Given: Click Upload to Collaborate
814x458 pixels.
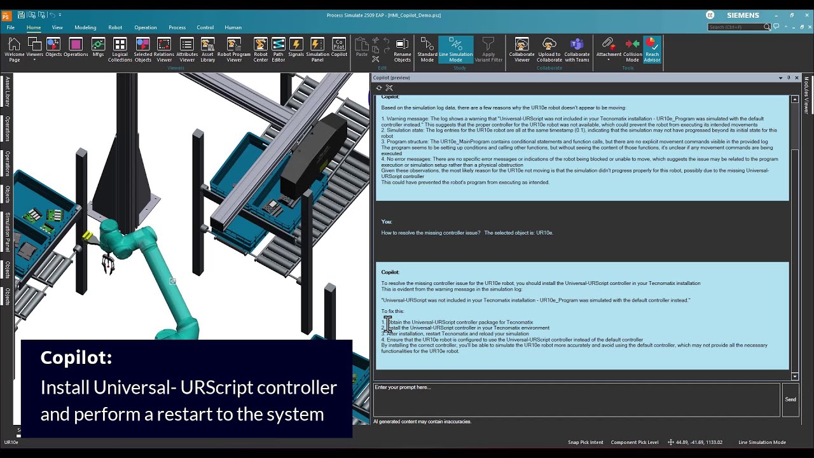Looking at the screenshot, I should coord(549,50).
